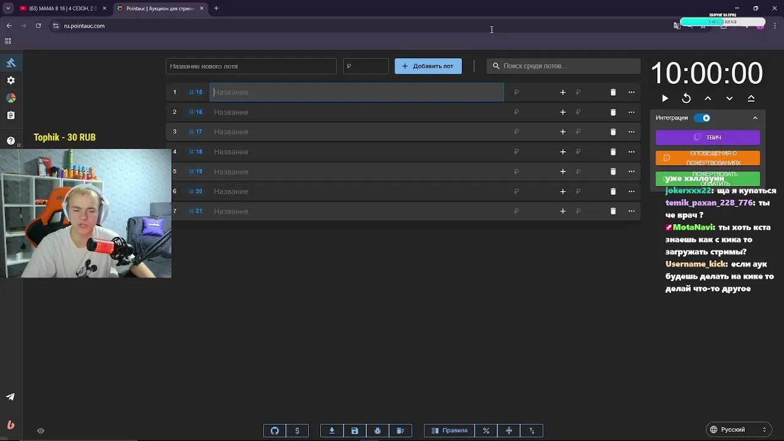Image resolution: width=784 pixels, height=441 pixels.
Task: Click the extra amount field on lot #16
Action: pos(586,112)
